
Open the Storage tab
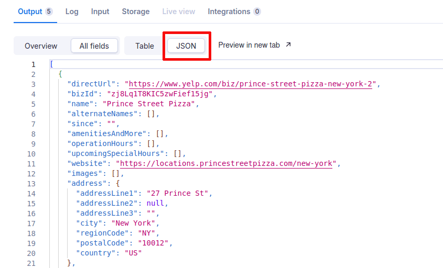point(136,12)
